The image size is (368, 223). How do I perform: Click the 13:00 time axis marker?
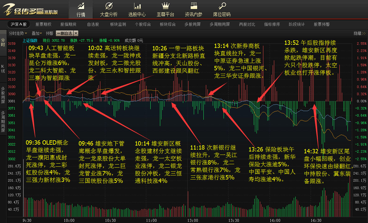(x=193, y=220)
